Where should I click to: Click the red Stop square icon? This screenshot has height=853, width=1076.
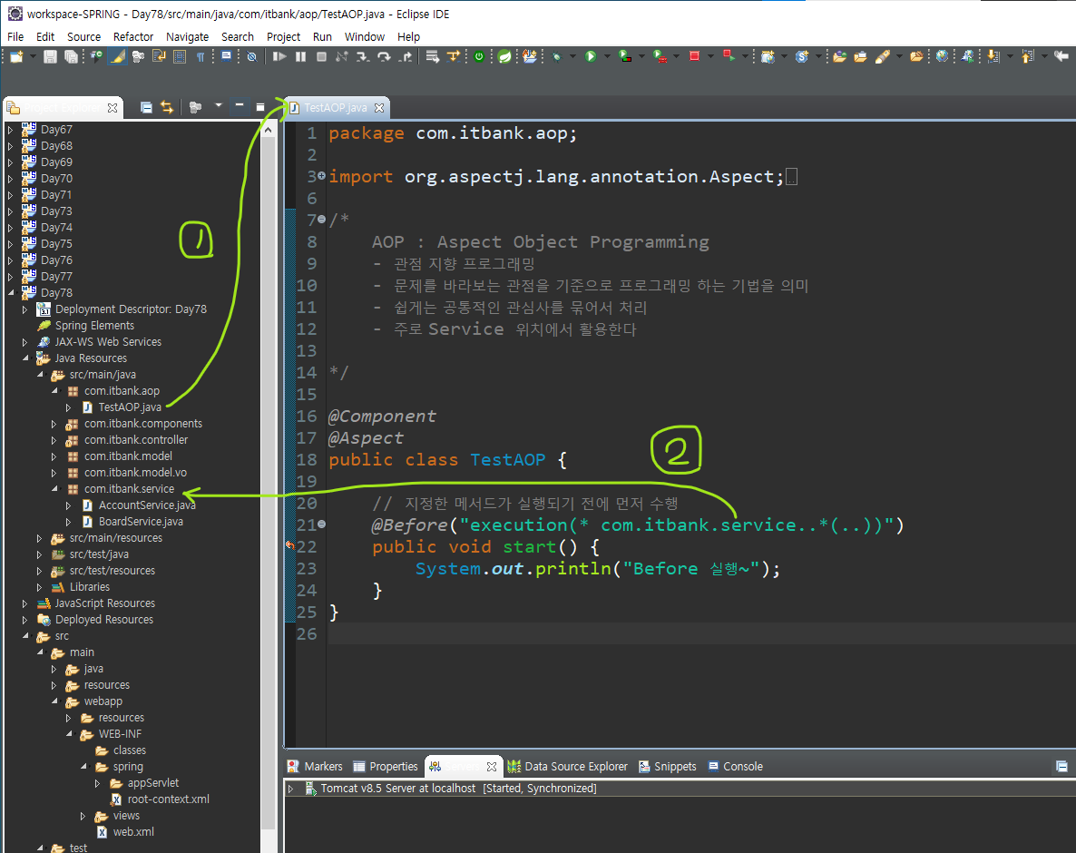(694, 57)
